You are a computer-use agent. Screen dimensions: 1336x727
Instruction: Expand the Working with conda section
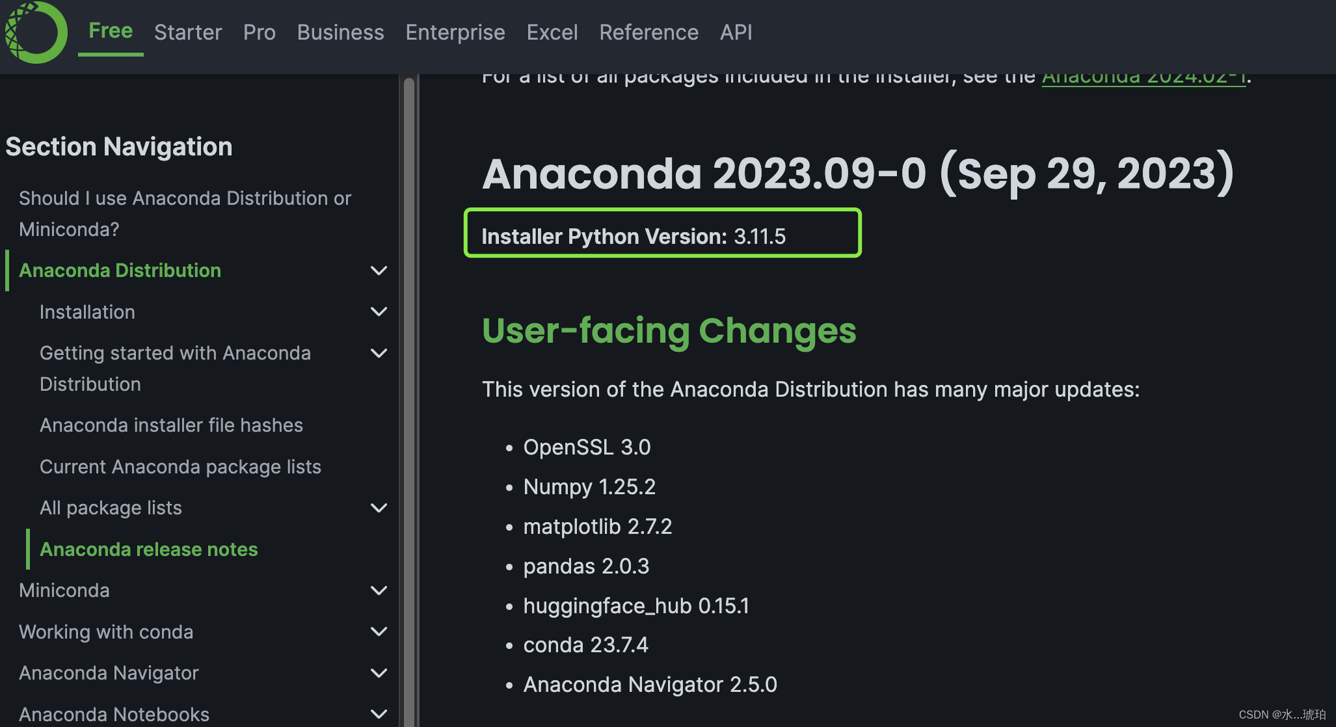click(377, 631)
